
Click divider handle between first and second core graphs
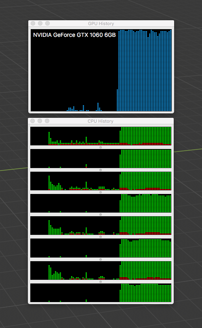pyautogui.click(x=101, y=147)
